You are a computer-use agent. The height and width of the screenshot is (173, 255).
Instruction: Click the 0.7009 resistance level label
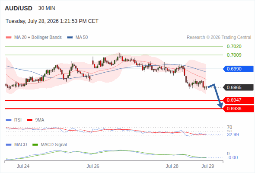pos(234,55)
